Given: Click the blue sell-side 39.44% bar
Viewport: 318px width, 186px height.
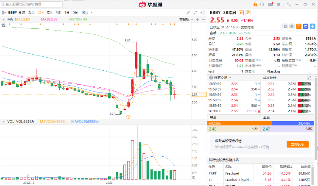Looking at the screenshot, I should [x=293, y=123].
